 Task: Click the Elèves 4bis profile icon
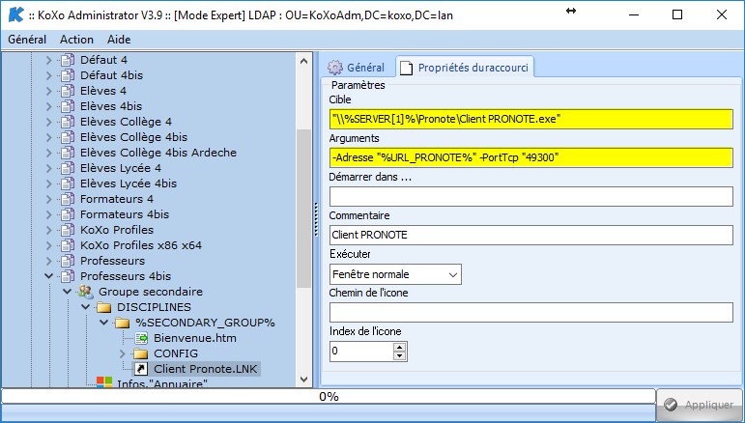click(x=68, y=106)
